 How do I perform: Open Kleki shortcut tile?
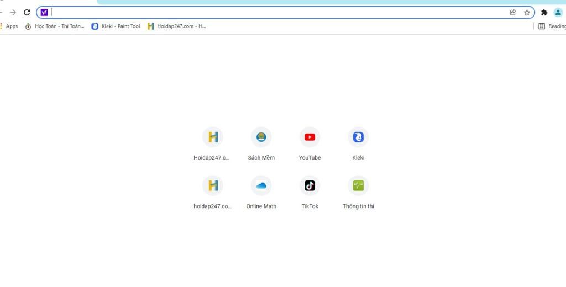pos(358,144)
